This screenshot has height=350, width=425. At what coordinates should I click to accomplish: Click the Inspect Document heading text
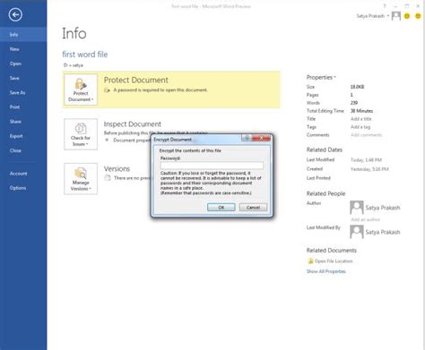[x=133, y=124]
